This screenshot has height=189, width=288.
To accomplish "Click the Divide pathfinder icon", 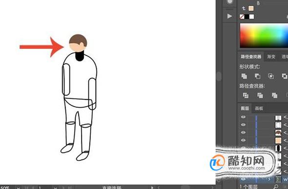I will [x=246, y=95].
